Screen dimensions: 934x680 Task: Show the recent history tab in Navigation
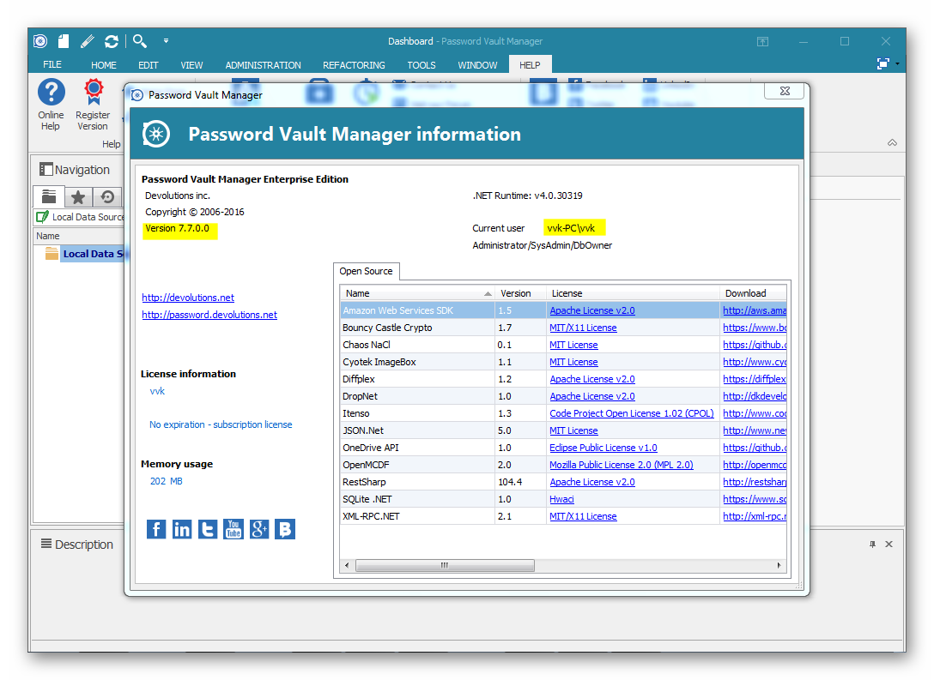click(x=107, y=196)
